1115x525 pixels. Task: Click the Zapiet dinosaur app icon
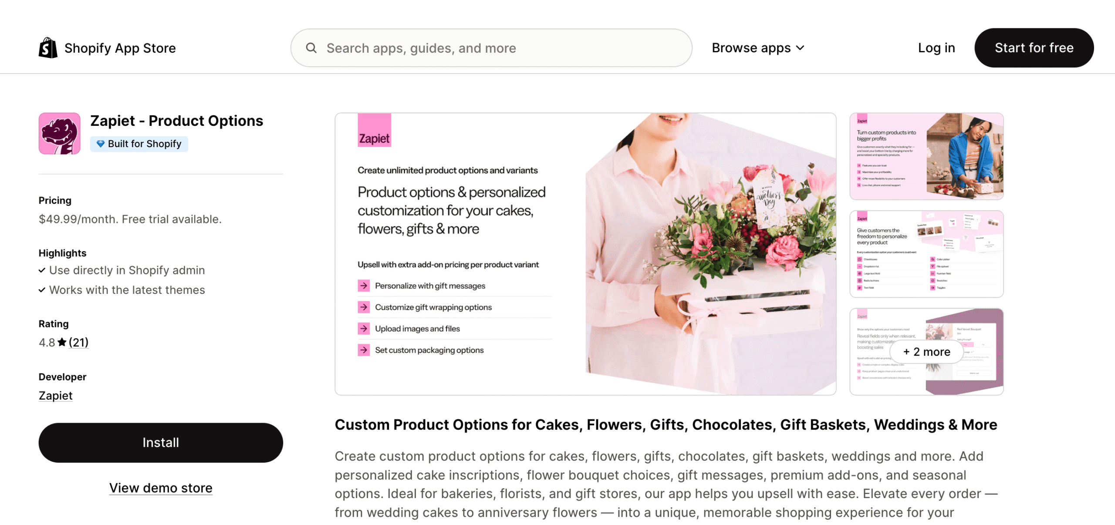click(60, 134)
